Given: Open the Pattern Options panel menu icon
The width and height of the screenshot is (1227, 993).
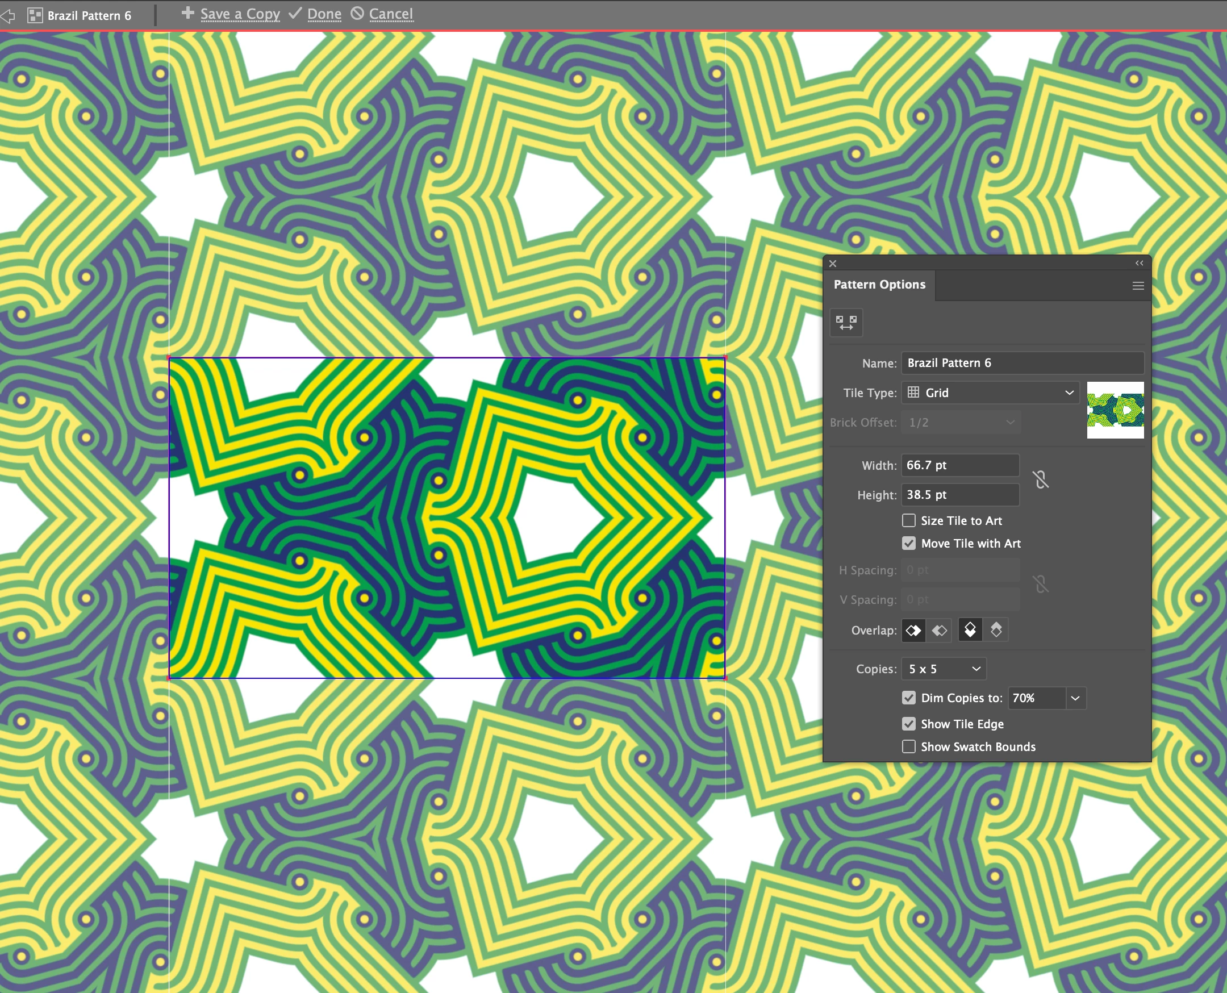Looking at the screenshot, I should click(x=1138, y=285).
